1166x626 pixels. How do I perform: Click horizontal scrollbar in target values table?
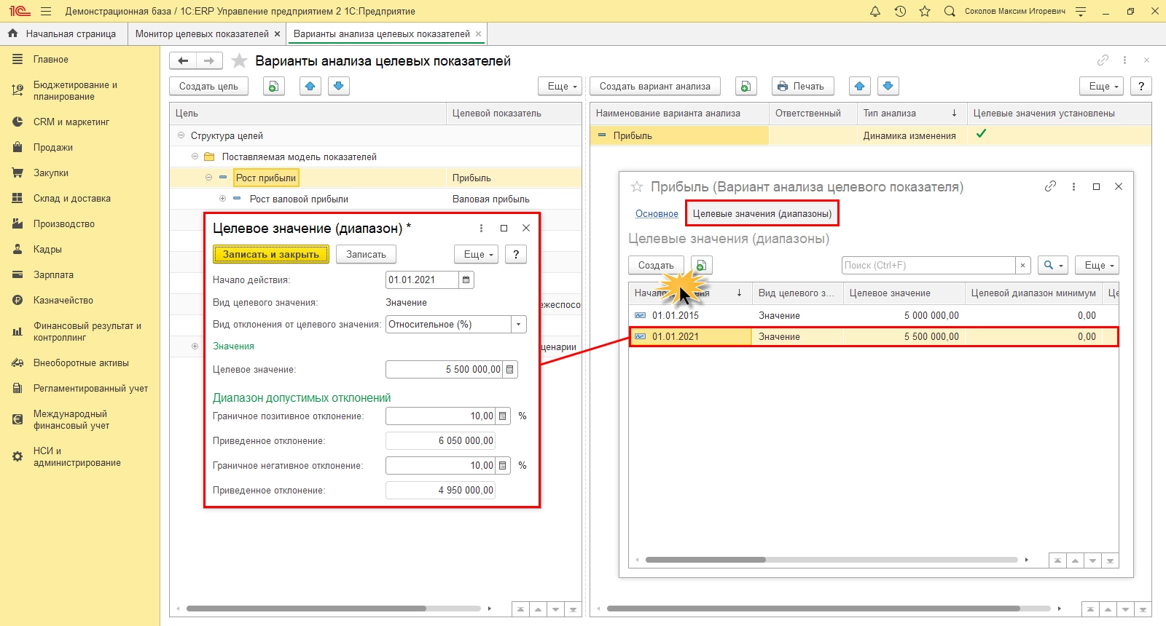pyautogui.click(x=705, y=560)
